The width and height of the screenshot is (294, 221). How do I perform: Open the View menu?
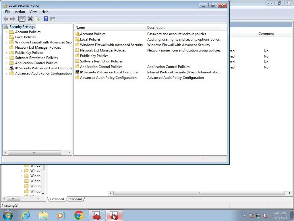tap(33, 12)
